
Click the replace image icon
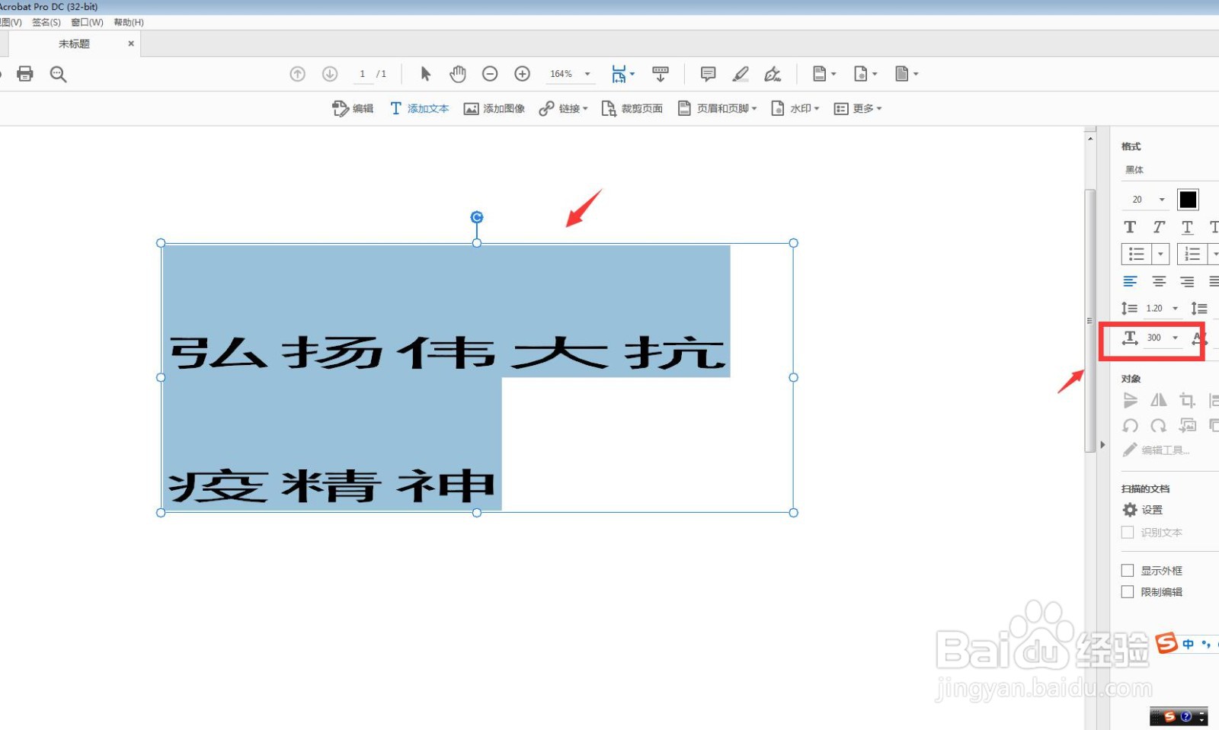tap(1187, 425)
